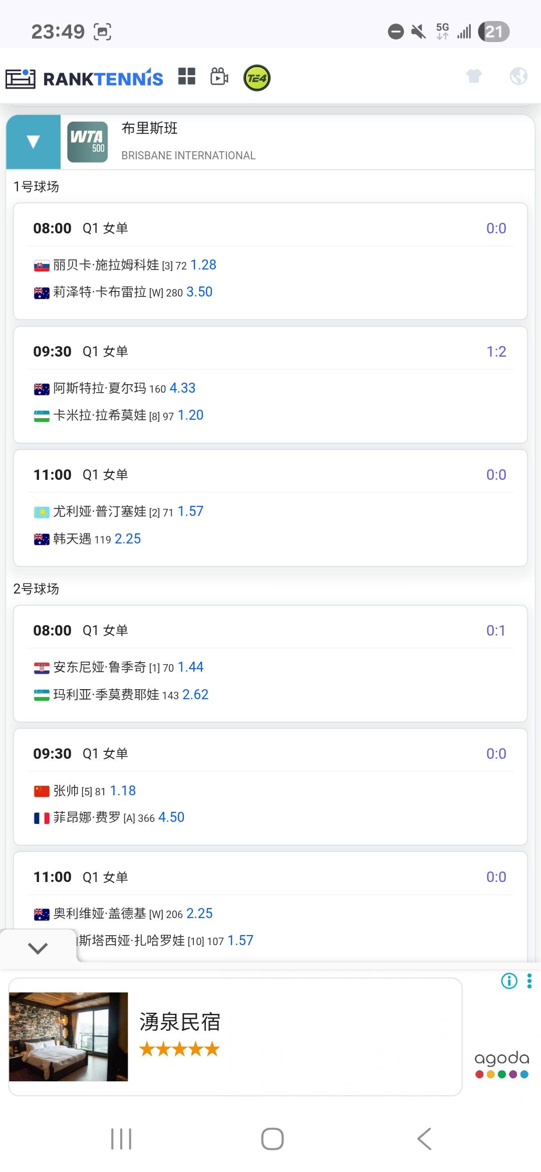Screen dimensions: 541x1172
Task: Tap the WTA 500 tournament badge
Action: pos(88,142)
